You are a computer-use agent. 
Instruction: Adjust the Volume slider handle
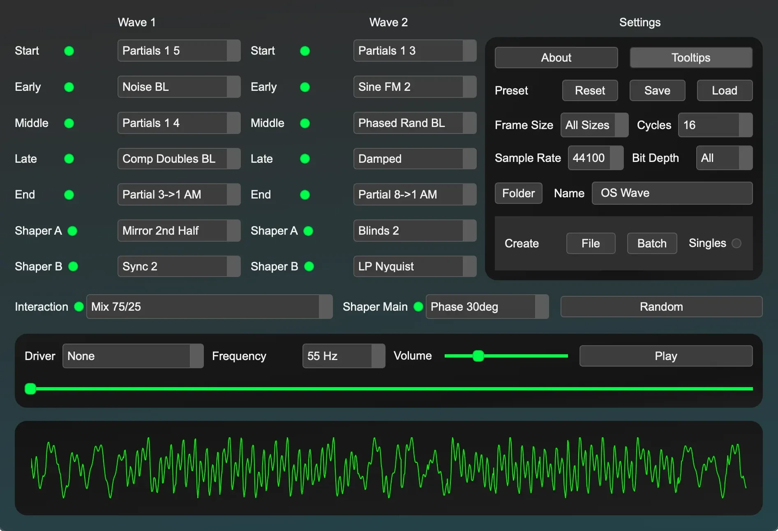[478, 356]
